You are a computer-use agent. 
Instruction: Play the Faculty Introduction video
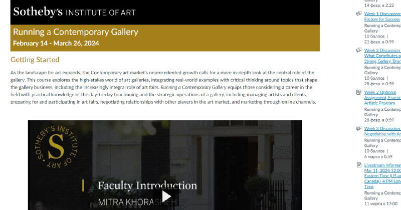[166, 196]
